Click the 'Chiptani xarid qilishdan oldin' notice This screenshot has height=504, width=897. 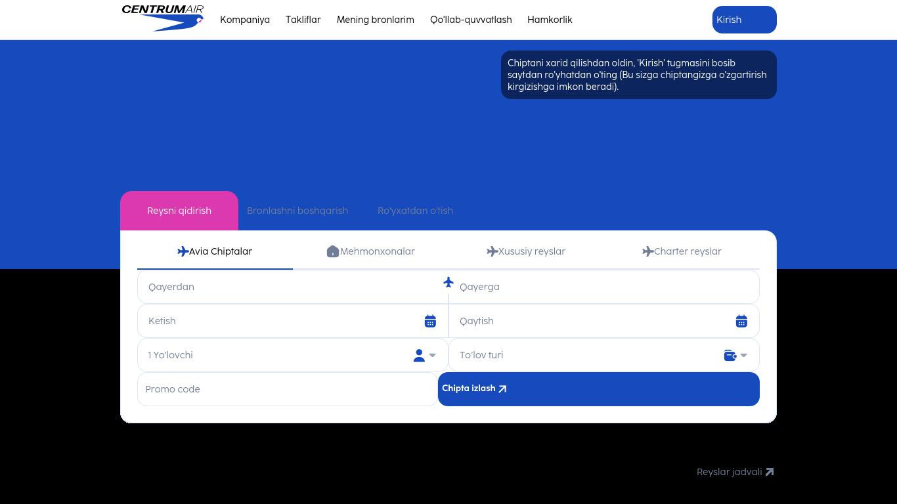(639, 75)
